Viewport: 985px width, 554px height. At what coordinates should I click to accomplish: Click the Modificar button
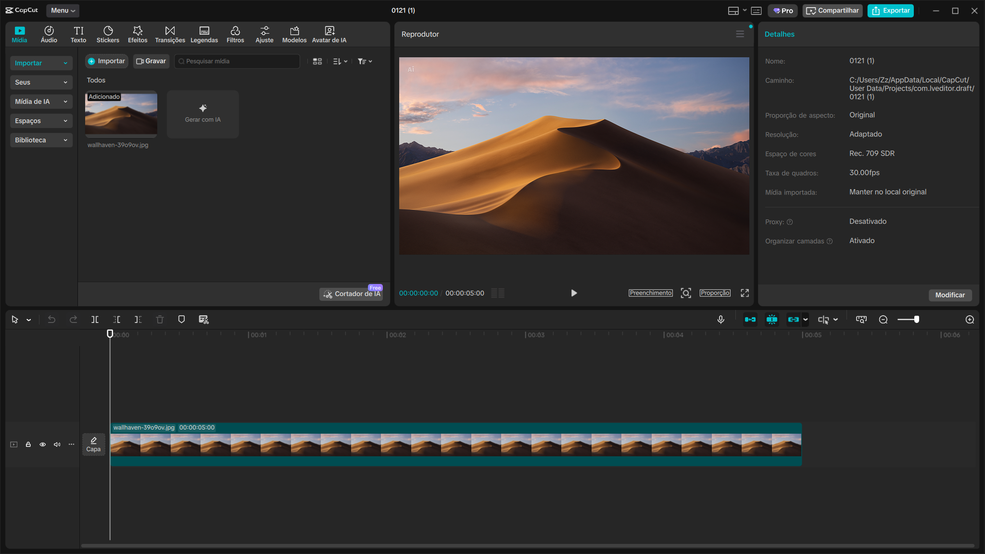950,295
